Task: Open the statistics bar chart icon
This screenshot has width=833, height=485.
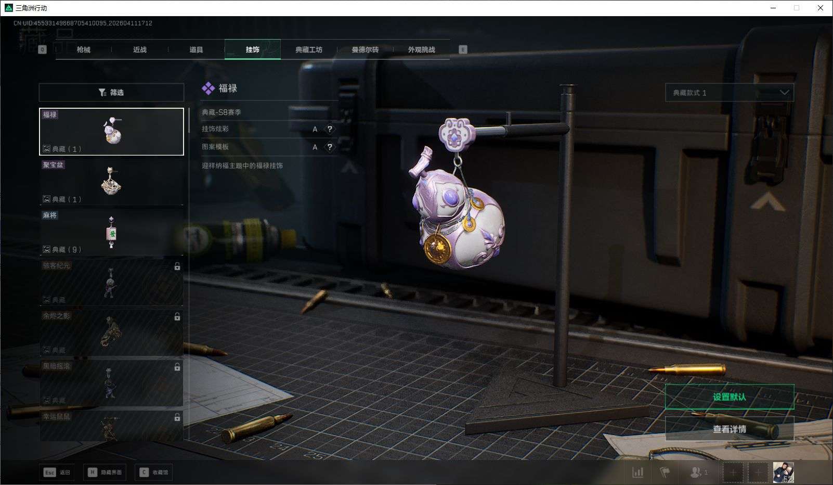Action: (x=637, y=472)
